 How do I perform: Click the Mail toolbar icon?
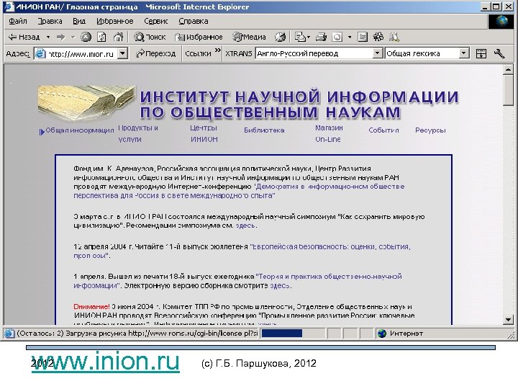click(300, 37)
